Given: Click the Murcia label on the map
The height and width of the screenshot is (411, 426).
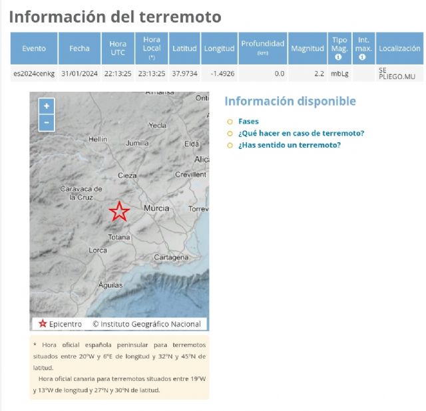Looking at the screenshot, I should pyautogui.click(x=157, y=208).
